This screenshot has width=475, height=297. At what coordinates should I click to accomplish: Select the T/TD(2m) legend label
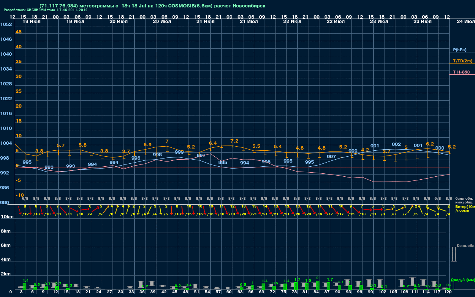tap(462, 61)
